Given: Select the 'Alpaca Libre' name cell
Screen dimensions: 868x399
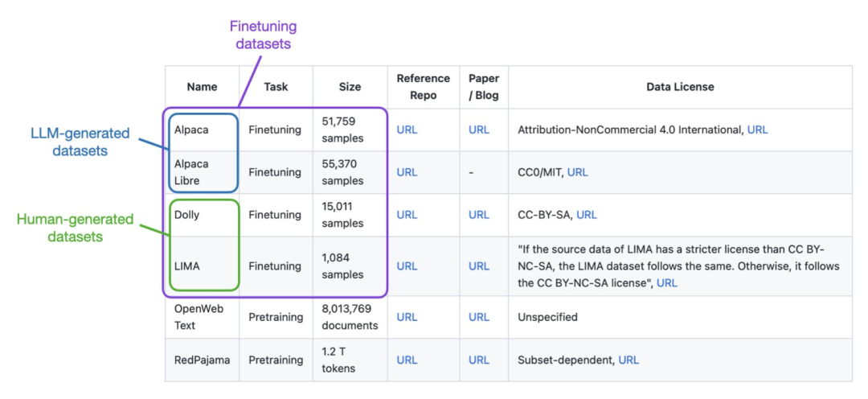Looking at the screenshot, I should 202,172.
